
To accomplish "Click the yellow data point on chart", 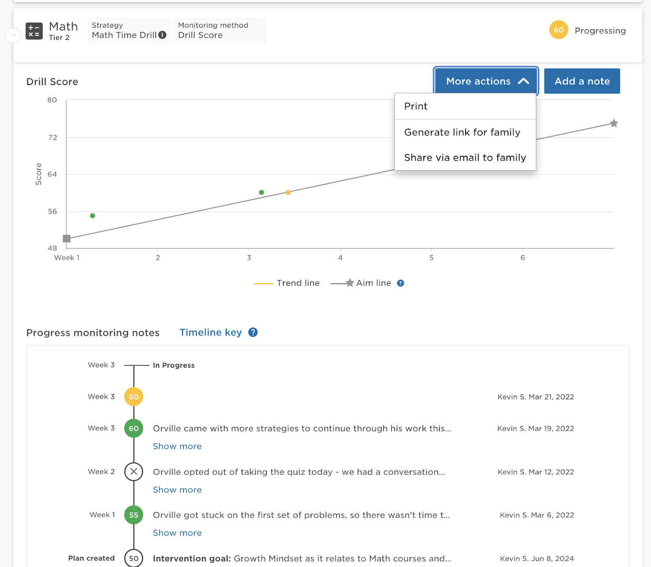I will click(x=288, y=192).
